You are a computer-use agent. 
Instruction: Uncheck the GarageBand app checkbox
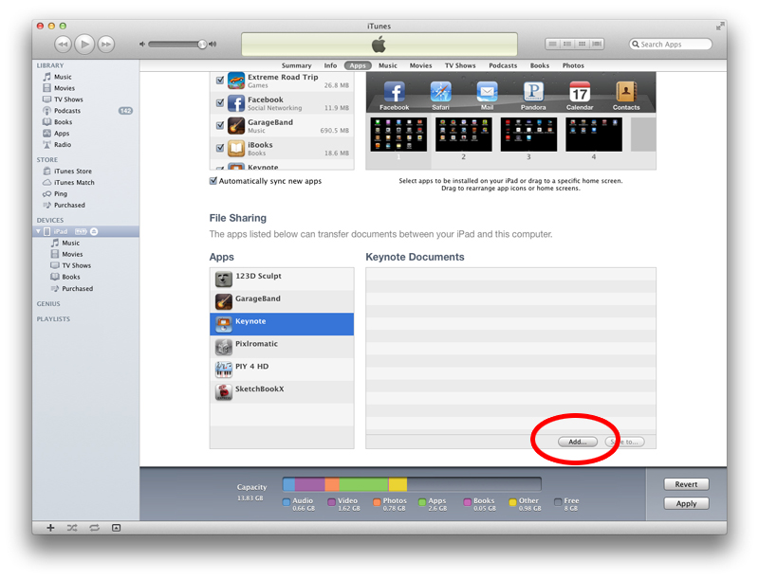[220, 126]
